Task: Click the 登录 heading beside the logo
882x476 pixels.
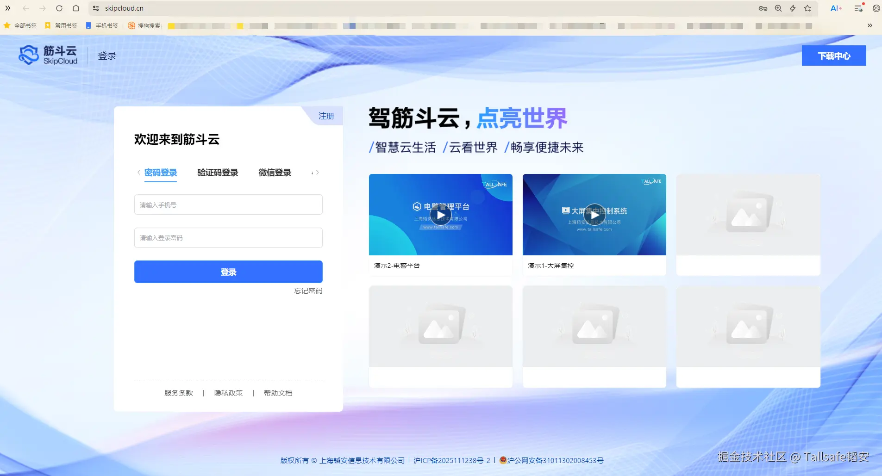Action: click(107, 56)
